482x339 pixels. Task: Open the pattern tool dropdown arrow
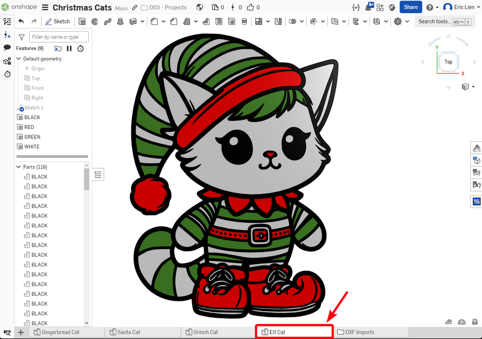coord(268,22)
